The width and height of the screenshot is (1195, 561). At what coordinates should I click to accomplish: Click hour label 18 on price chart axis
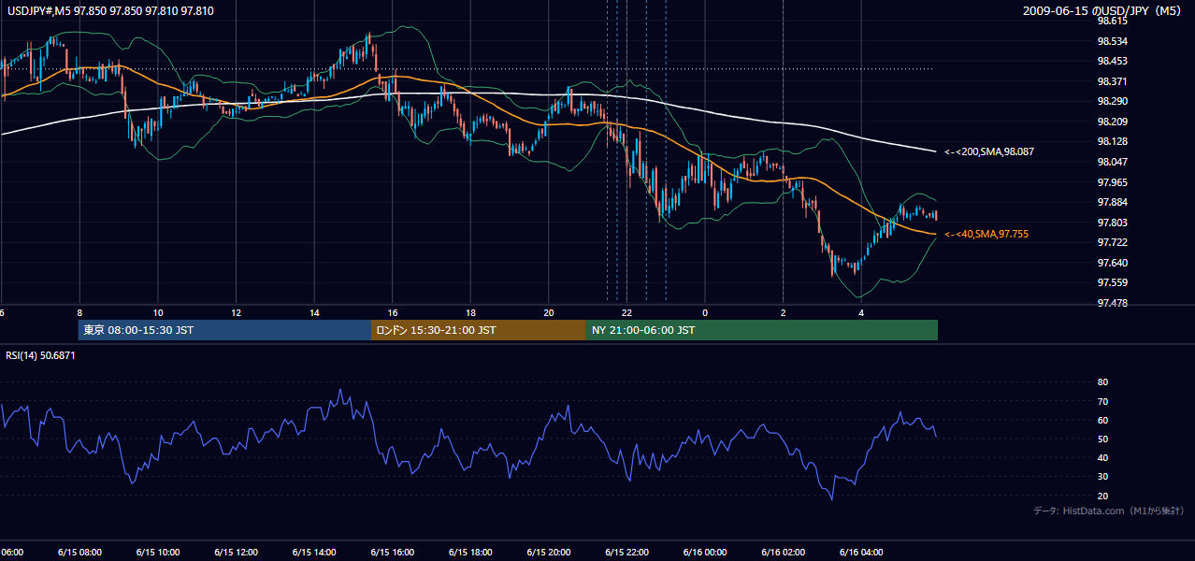coord(470,312)
